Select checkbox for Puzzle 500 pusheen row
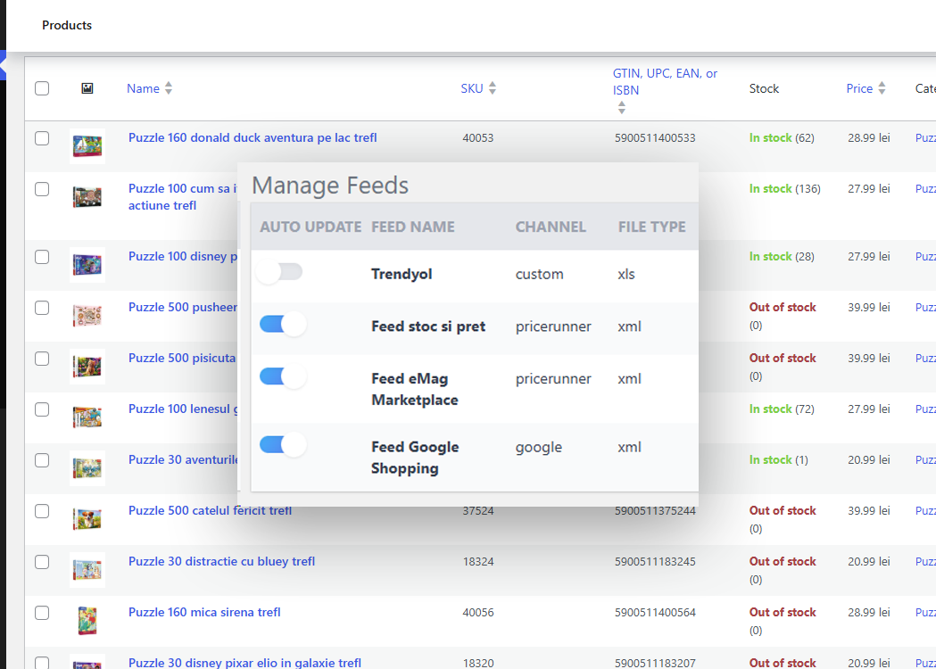The image size is (936, 669). point(42,308)
